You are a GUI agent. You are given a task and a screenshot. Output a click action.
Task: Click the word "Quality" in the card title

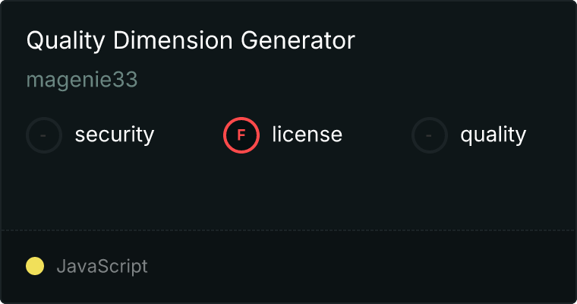point(59,41)
